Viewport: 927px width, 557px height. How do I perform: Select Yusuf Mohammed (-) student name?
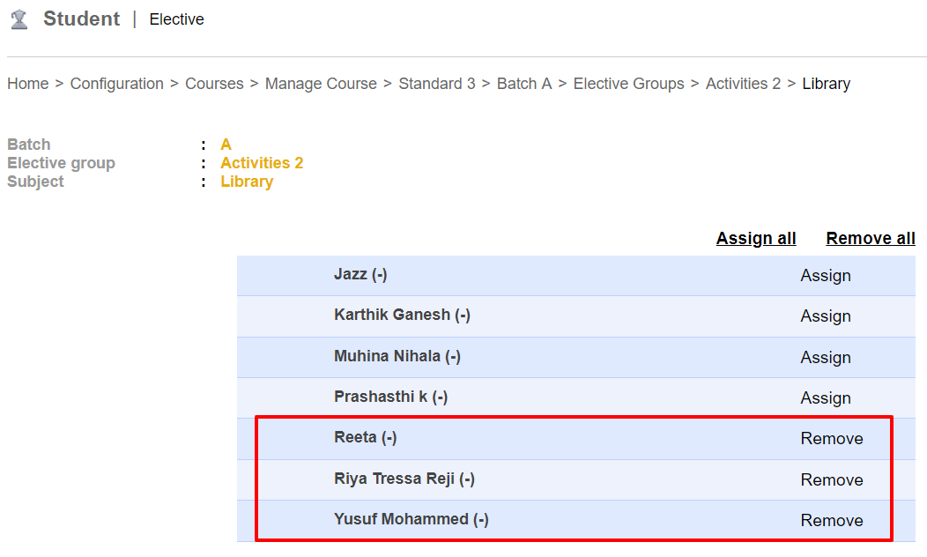[412, 520]
